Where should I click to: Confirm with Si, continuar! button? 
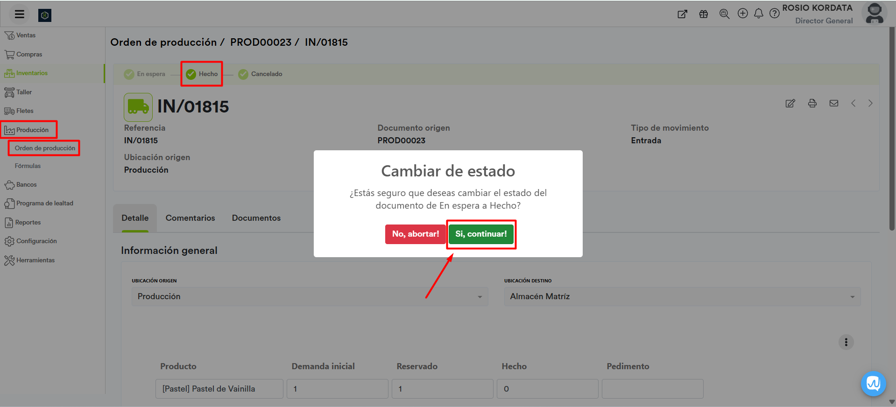(x=481, y=234)
